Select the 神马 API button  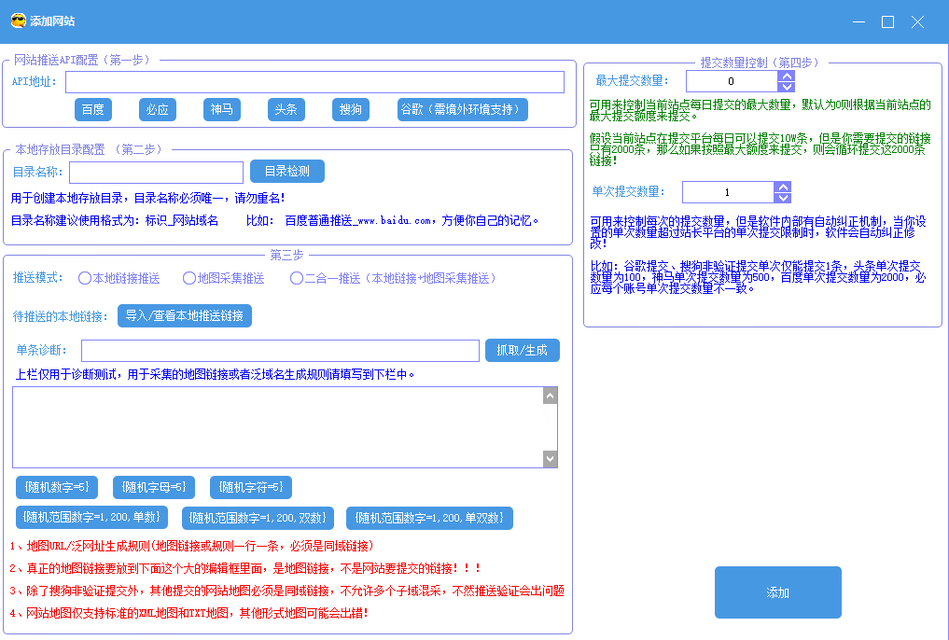(x=221, y=109)
